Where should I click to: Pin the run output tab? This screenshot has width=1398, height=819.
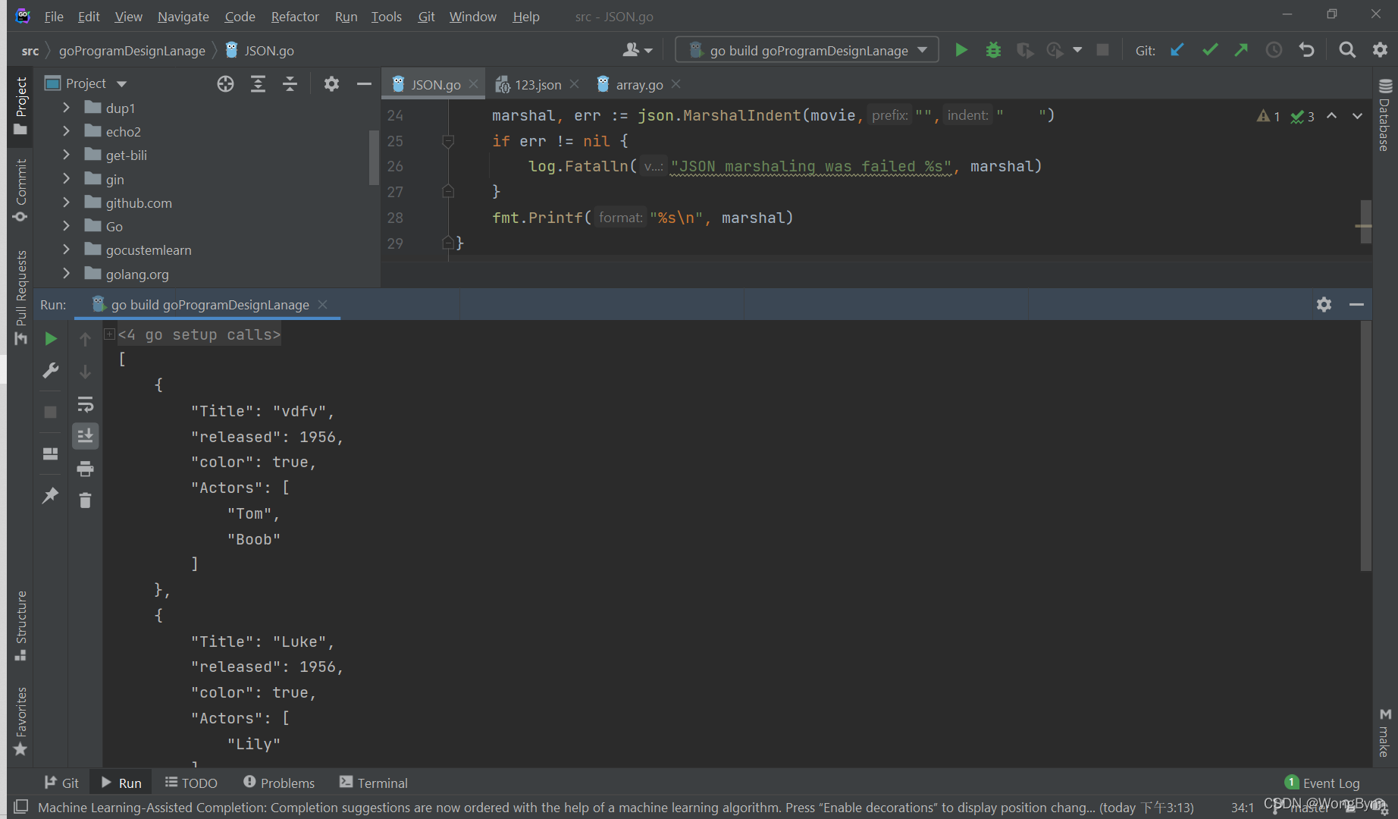(50, 495)
